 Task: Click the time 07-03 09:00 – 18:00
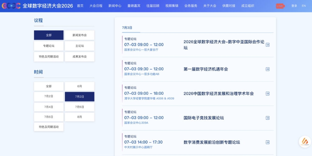click(x=144, y=93)
